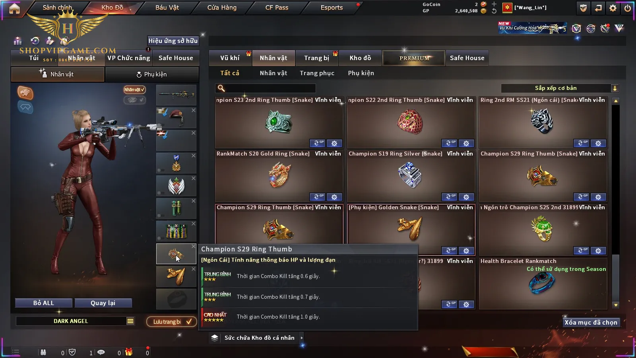Toggle the Nhân vật visibility check
The image size is (636, 358).
tap(134, 89)
